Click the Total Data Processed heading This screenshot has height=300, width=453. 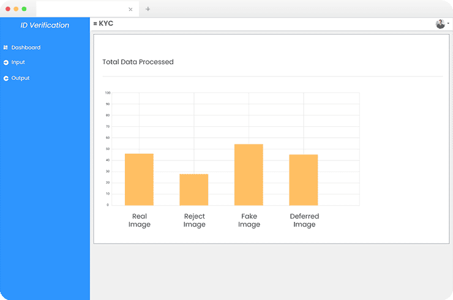138,62
